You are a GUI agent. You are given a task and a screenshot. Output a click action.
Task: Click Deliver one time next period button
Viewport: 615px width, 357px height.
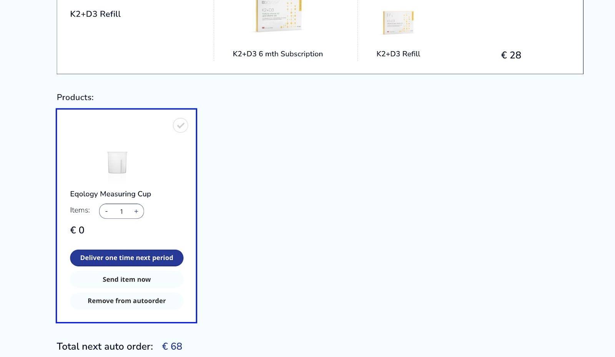126,258
